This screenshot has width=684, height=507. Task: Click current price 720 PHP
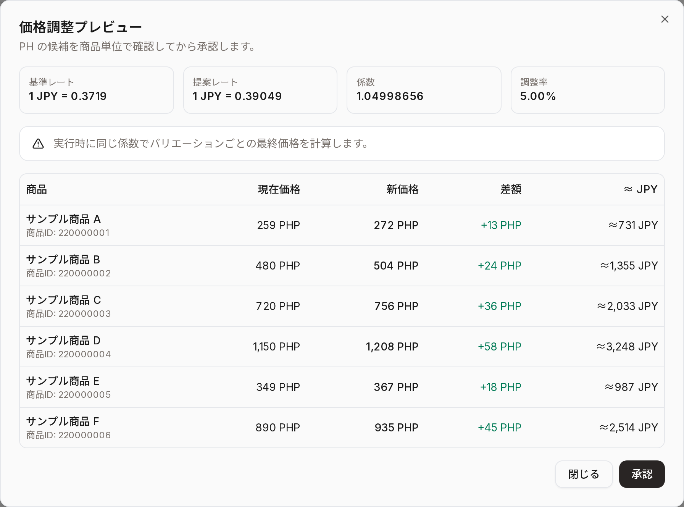[278, 306]
